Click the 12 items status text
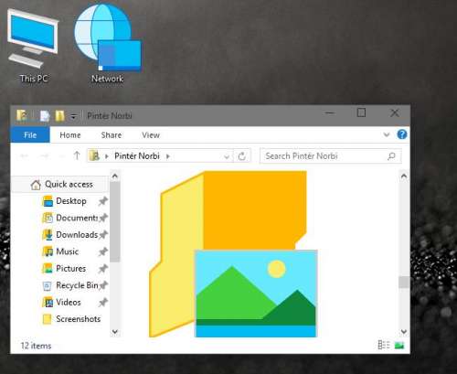 (36, 346)
